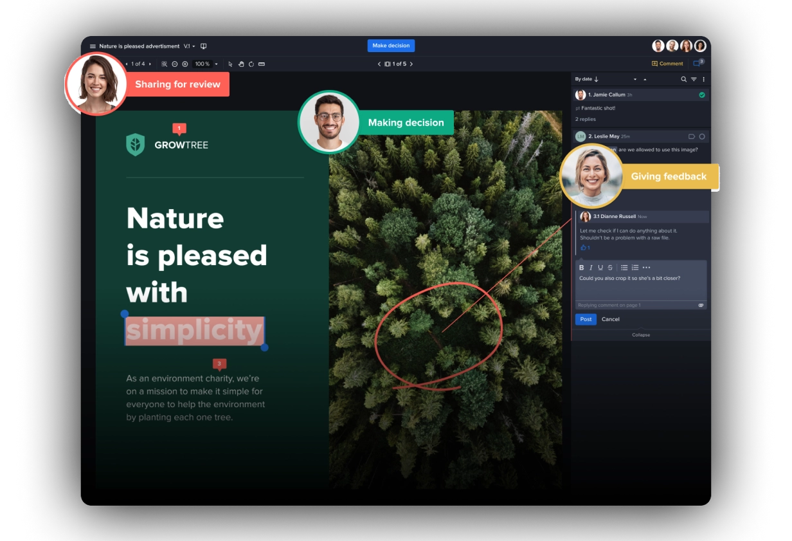This screenshot has height=541, width=792.
Task: Click the rotate tool icon
Action: pos(251,64)
